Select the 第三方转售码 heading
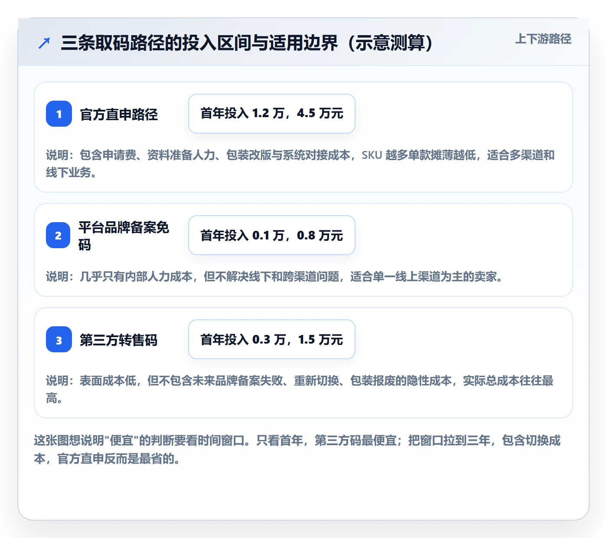Image resolution: width=607 pixels, height=538 pixels. 118,340
